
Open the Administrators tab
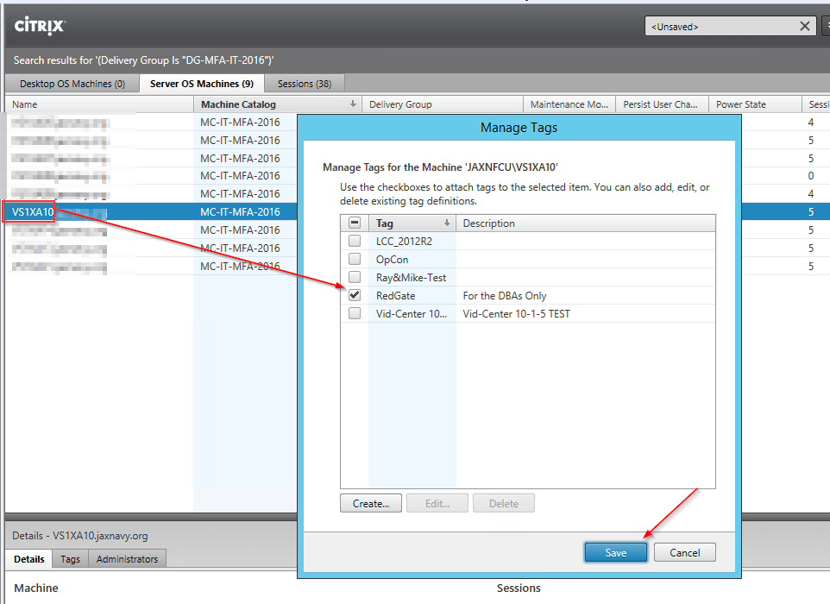coord(127,559)
